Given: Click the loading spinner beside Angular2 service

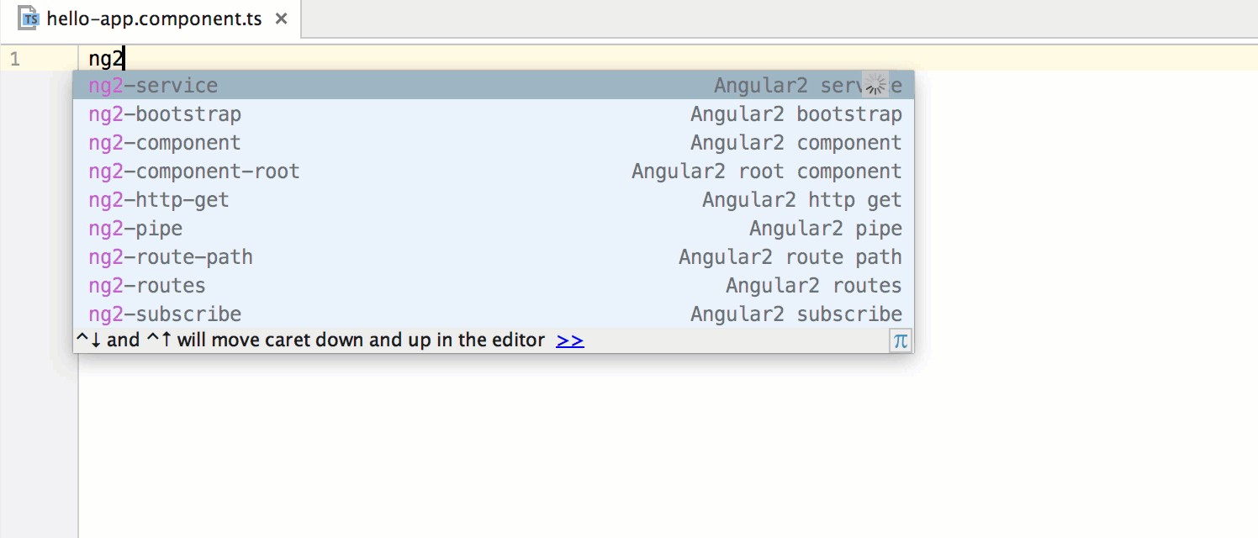Looking at the screenshot, I should pyautogui.click(x=875, y=84).
